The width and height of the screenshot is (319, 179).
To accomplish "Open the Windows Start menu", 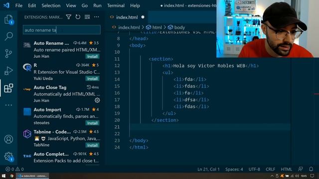I will (x=3, y=176).
